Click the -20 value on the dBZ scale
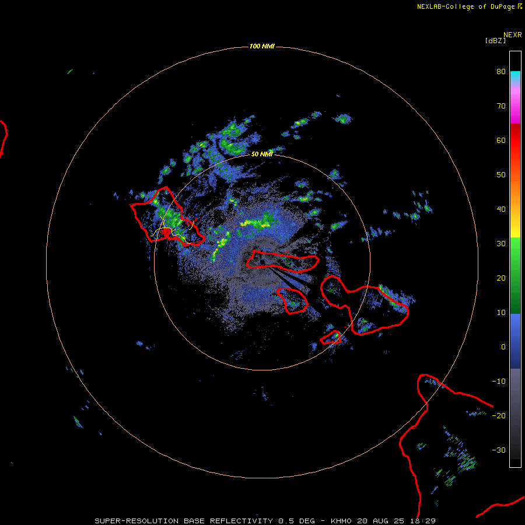 coord(499,416)
